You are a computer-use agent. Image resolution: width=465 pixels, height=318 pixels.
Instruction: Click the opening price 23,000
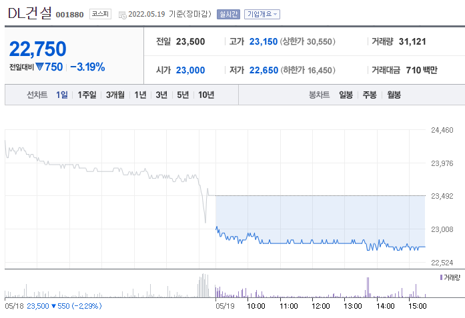[190, 70]
